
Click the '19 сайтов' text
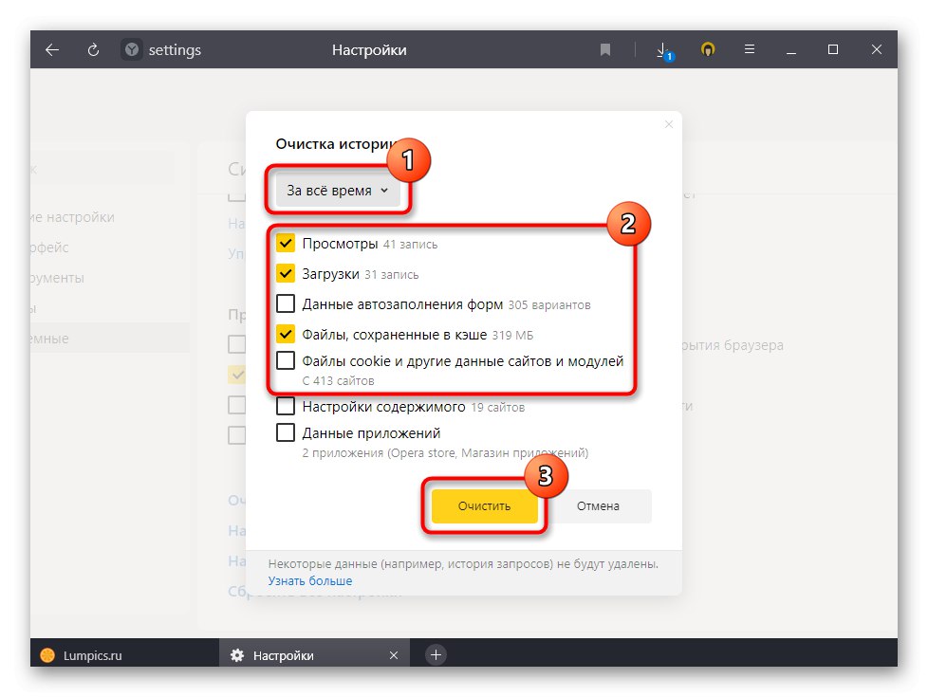pos(498,408)
